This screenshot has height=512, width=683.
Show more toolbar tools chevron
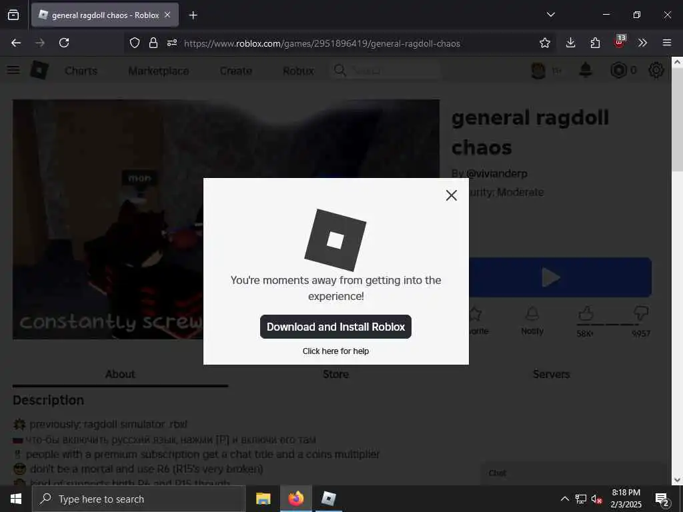642,43
